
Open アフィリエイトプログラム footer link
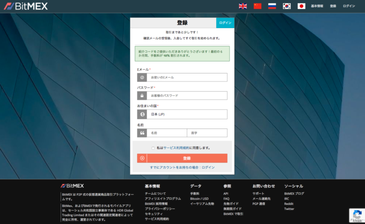[x=163, y=198]
